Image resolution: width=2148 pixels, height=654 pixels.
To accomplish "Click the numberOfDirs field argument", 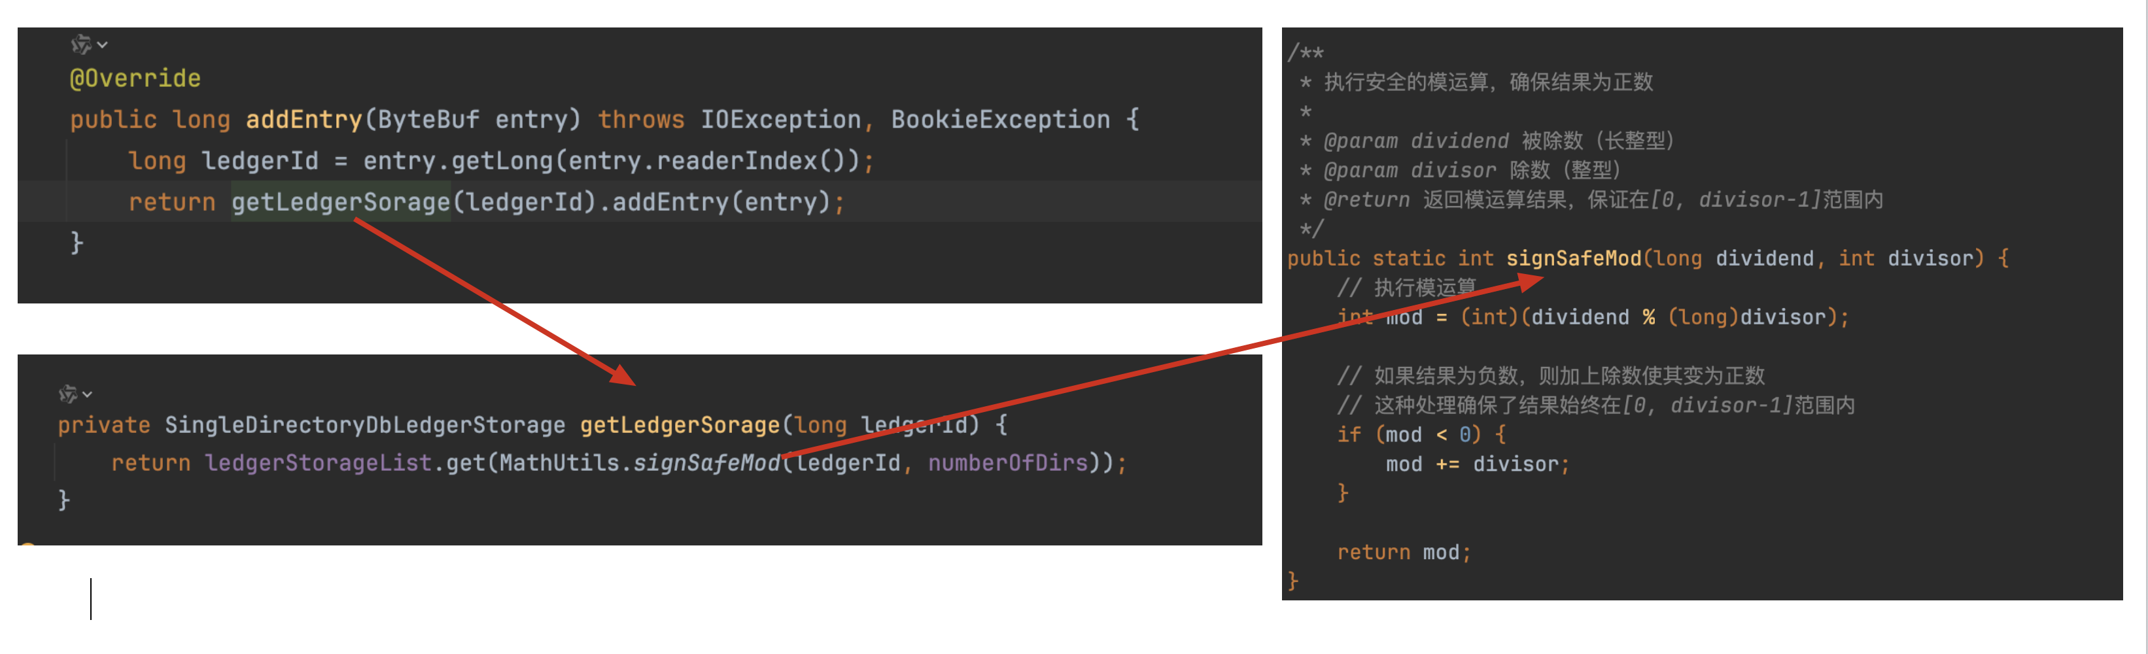I will pos(1007,463).
